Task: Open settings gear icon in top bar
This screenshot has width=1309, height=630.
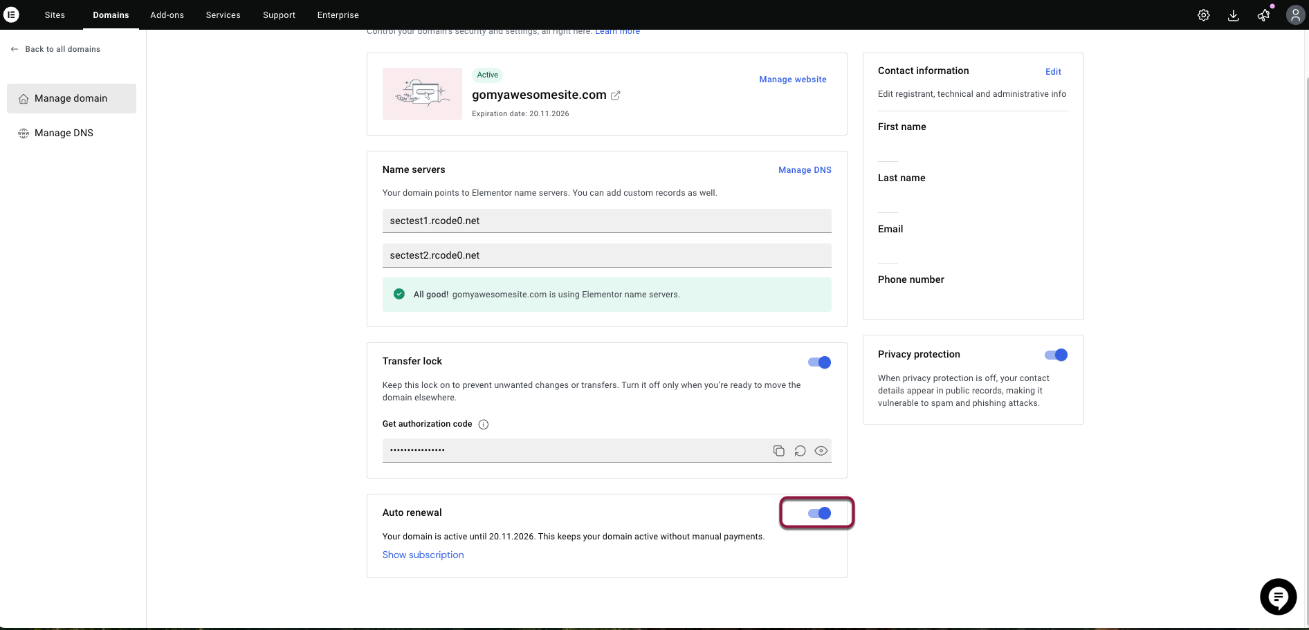Action: pos(1203,15)
